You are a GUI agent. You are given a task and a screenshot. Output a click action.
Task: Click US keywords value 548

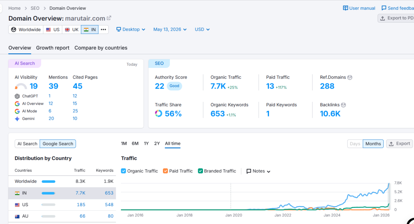point(109,205)
